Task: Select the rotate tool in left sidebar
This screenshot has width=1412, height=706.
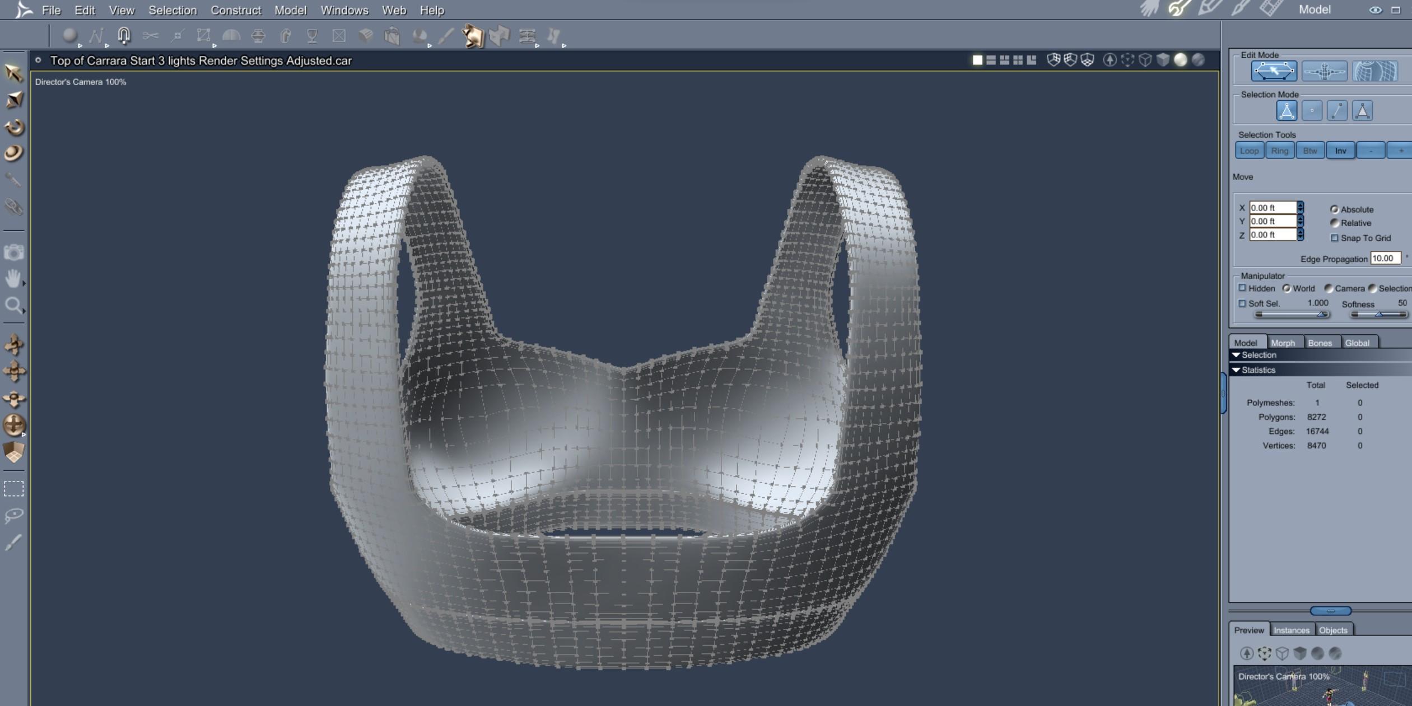Action: [14, 128]
